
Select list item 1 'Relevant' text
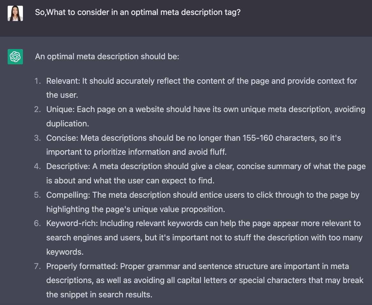(x=201, y=88)
